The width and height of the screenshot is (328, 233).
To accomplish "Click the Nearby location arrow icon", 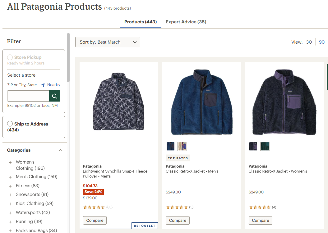I will point(43,85).
